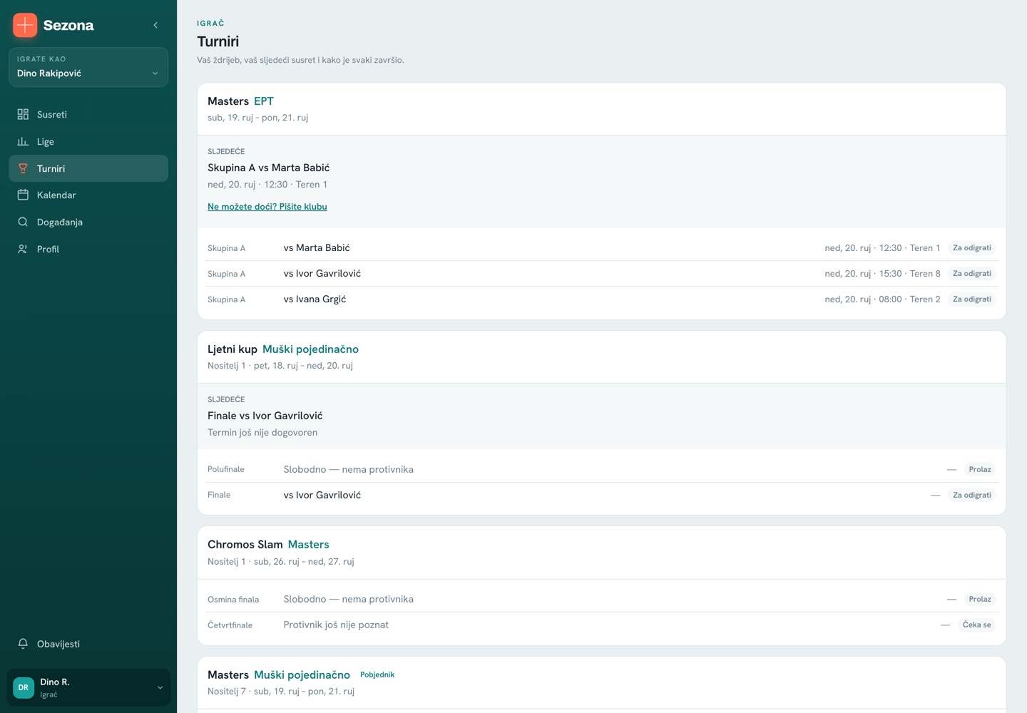The width and height of the screenshot is (1027, 713).
Task: Open Kalendar via its calendar icon
Action: [x=23, y=195]
